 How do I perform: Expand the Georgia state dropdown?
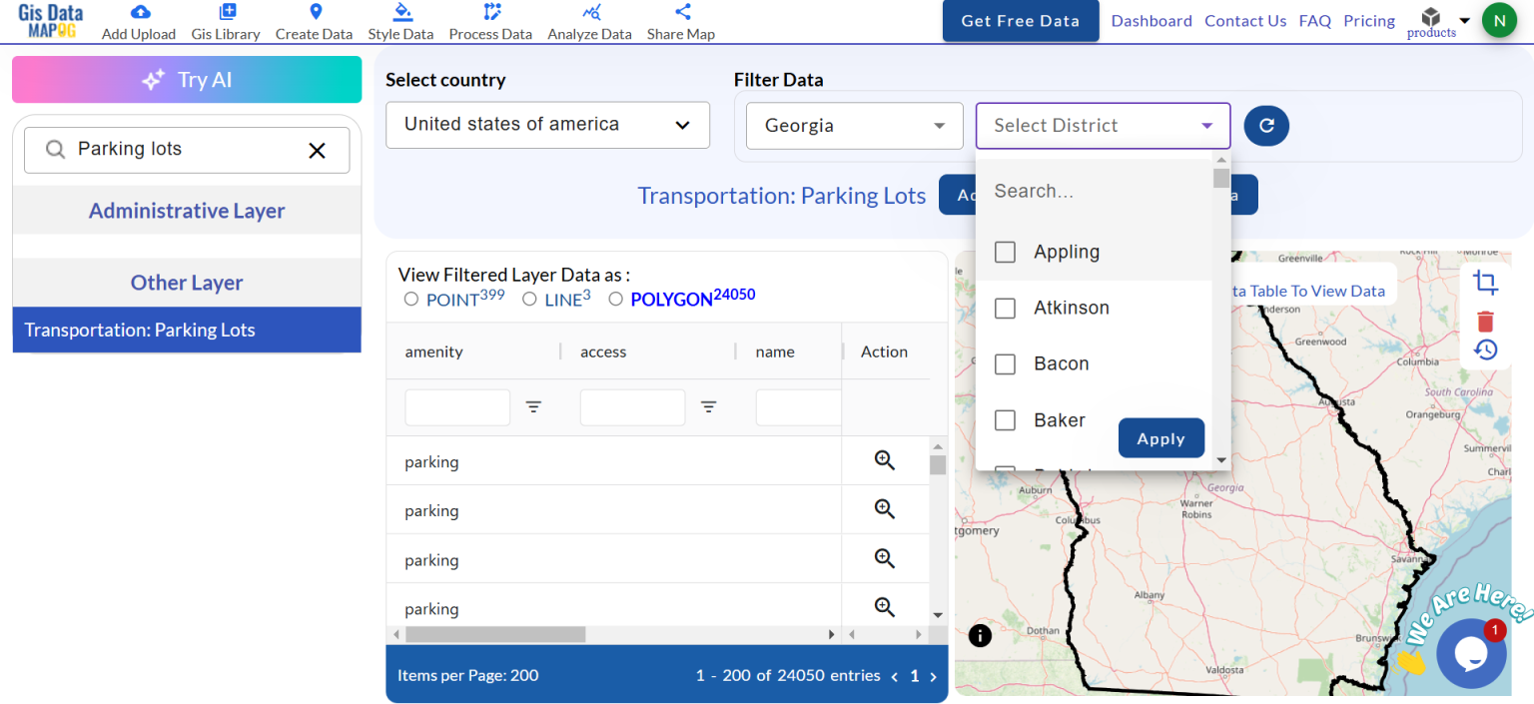[938, 125]
